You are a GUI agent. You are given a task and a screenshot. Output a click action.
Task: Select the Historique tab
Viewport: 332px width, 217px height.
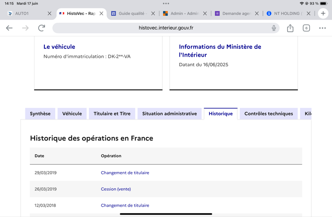click(221, 114)
